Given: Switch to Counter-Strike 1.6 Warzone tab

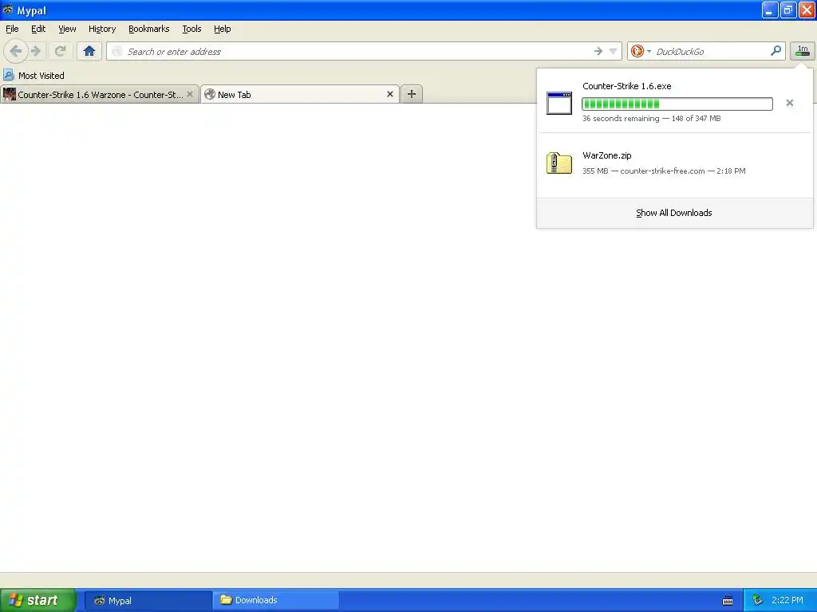Looking at the screenshot, I should 100,94.
